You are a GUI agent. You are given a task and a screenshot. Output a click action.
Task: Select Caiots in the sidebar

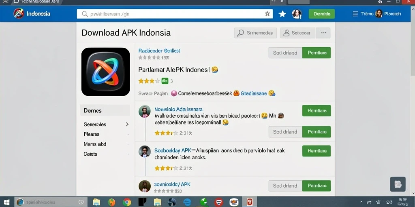click(x=90, y=154)
